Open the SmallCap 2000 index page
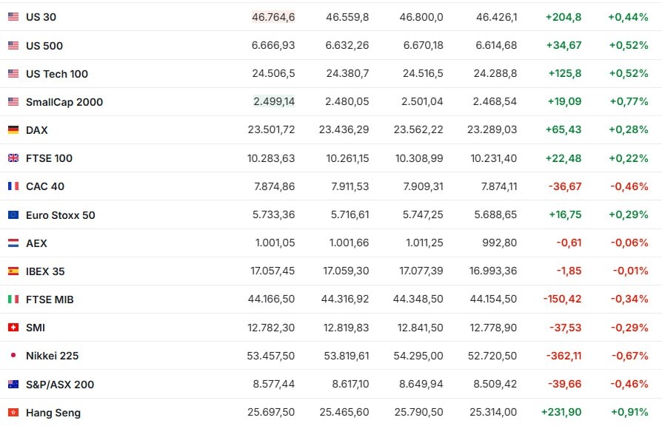The width and height of the screenshot is (662, 426). coord(64,102)
